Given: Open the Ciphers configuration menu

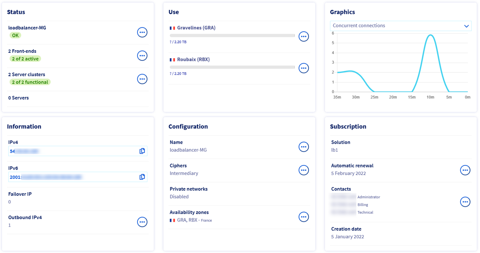Looking at the screenshot, I should 304,170.
